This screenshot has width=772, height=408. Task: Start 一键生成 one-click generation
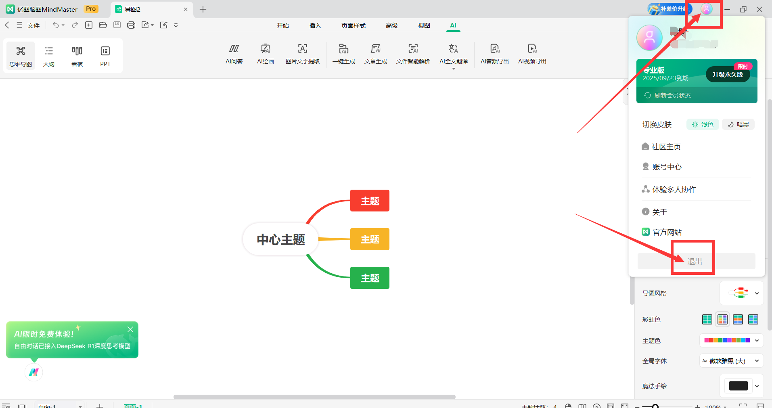344,54
